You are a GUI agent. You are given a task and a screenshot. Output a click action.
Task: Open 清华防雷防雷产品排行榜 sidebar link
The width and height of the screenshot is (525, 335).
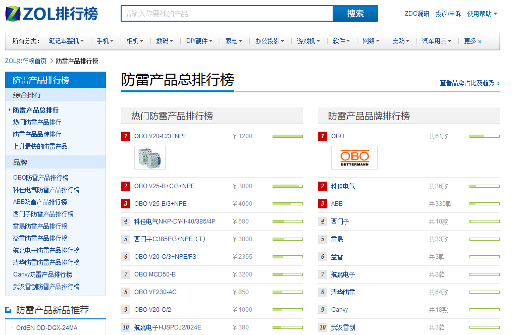(x=46, y=262)
